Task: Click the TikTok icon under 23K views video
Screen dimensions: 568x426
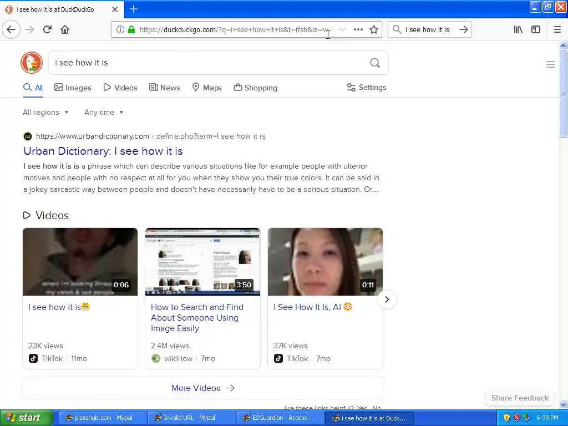Action: tap(33, 359)
